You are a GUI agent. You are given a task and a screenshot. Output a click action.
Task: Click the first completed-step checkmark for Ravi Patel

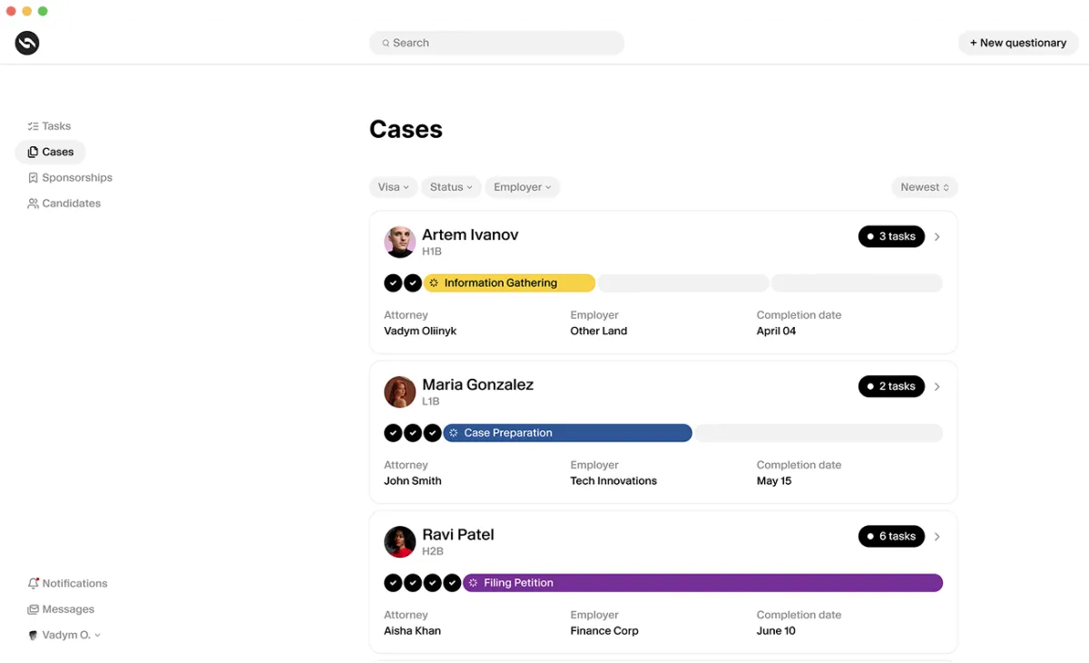click(x=393, y=583)
